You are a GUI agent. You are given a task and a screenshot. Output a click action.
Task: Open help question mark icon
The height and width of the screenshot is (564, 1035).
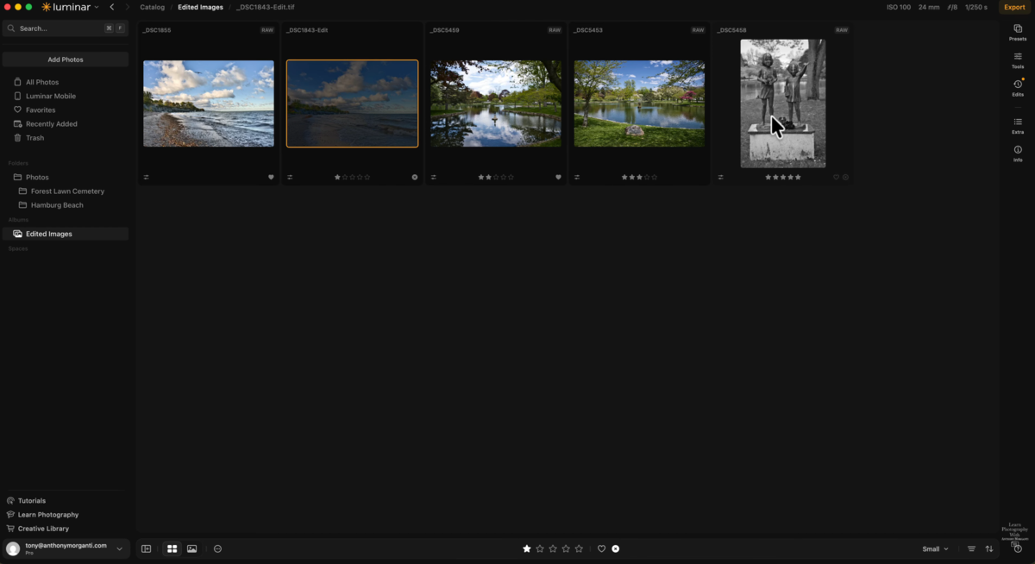pos(1017,548)
